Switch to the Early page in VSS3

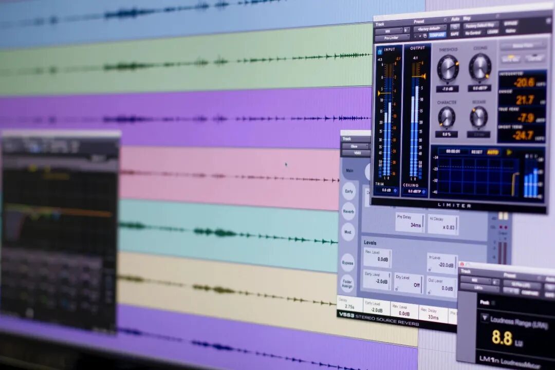(x=349, y=191)
